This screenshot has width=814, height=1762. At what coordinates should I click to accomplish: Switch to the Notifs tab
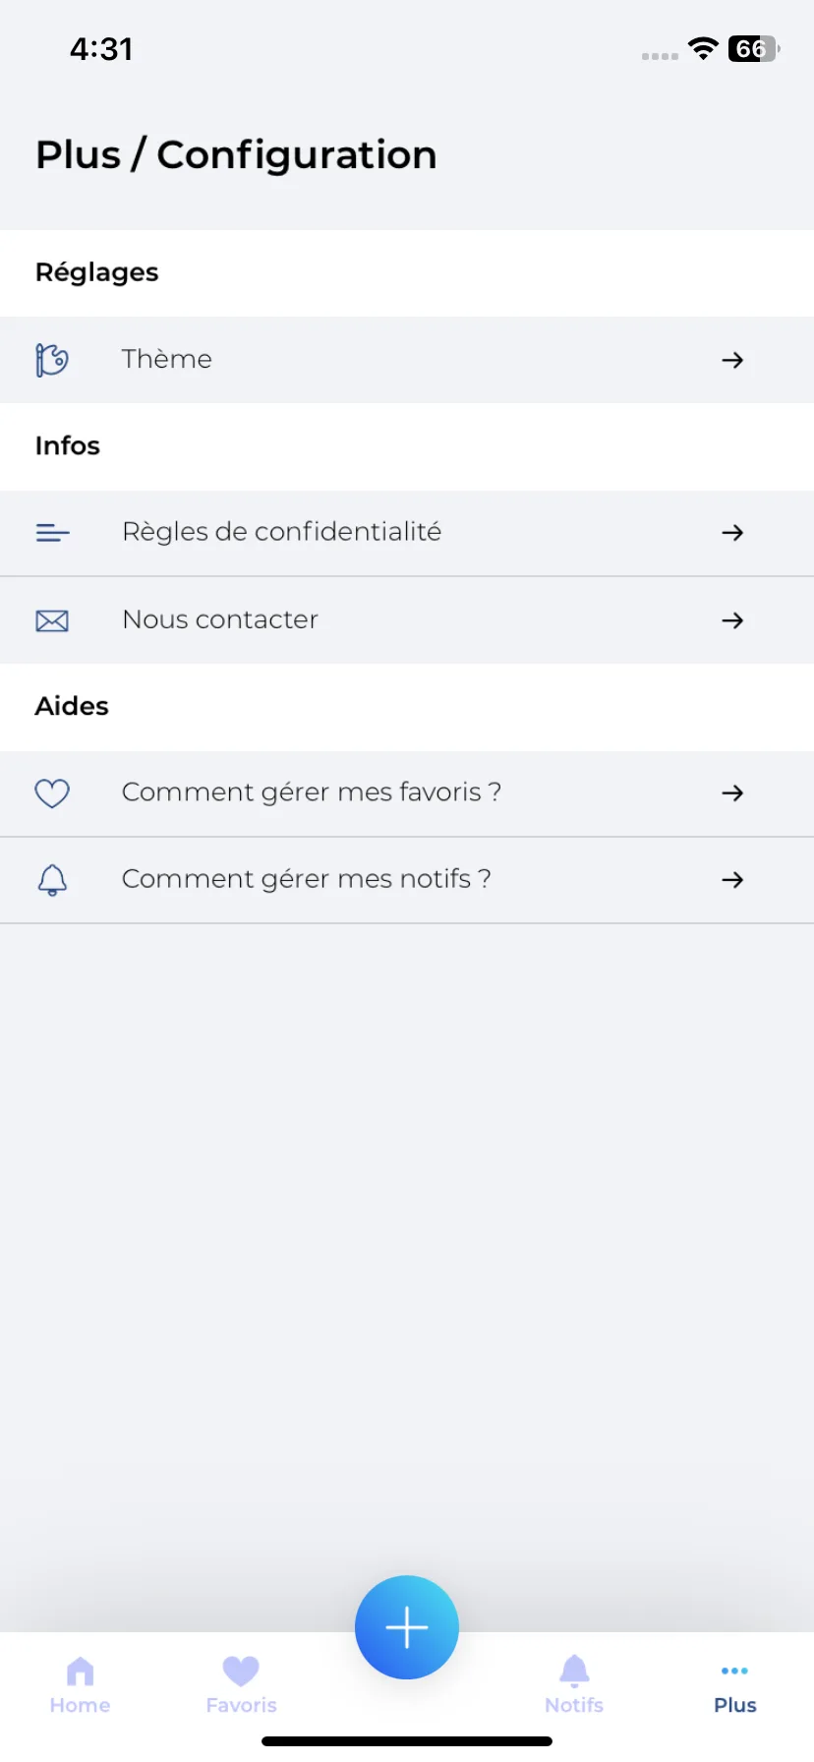pyautogui.click(x=574, y=1685)
